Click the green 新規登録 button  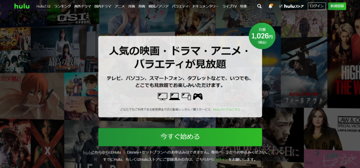337,6
